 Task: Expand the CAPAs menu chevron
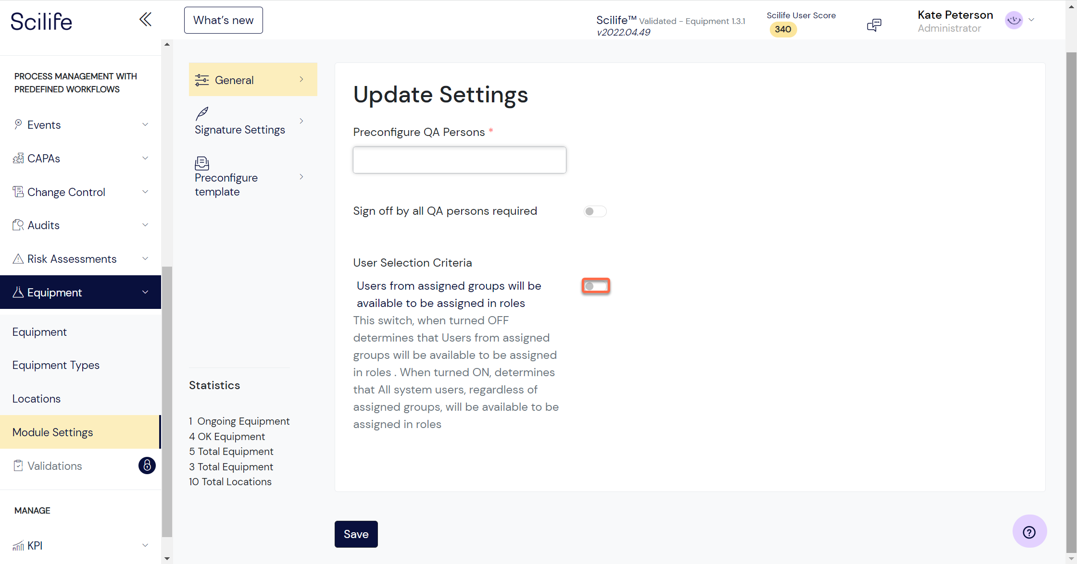click(145, 159)
